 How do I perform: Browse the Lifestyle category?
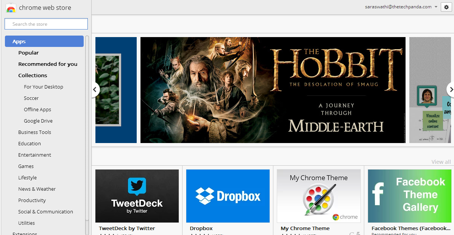click(27, 177)
